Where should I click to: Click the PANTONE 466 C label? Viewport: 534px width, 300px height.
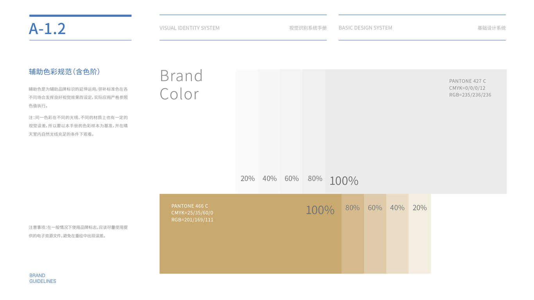190,206
